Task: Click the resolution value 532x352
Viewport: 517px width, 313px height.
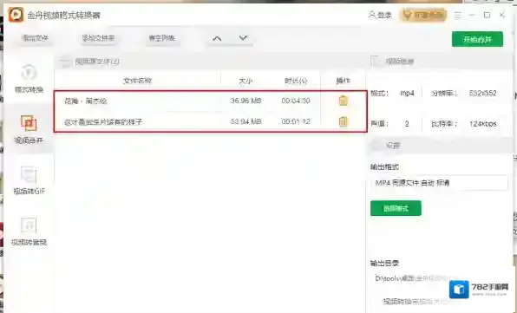Action: 482,94
